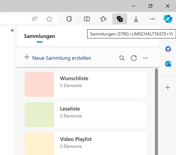This screenshot has width=176, height=155.
Task: Add page to favorites with star icon
Action: [x=49, y=19]
